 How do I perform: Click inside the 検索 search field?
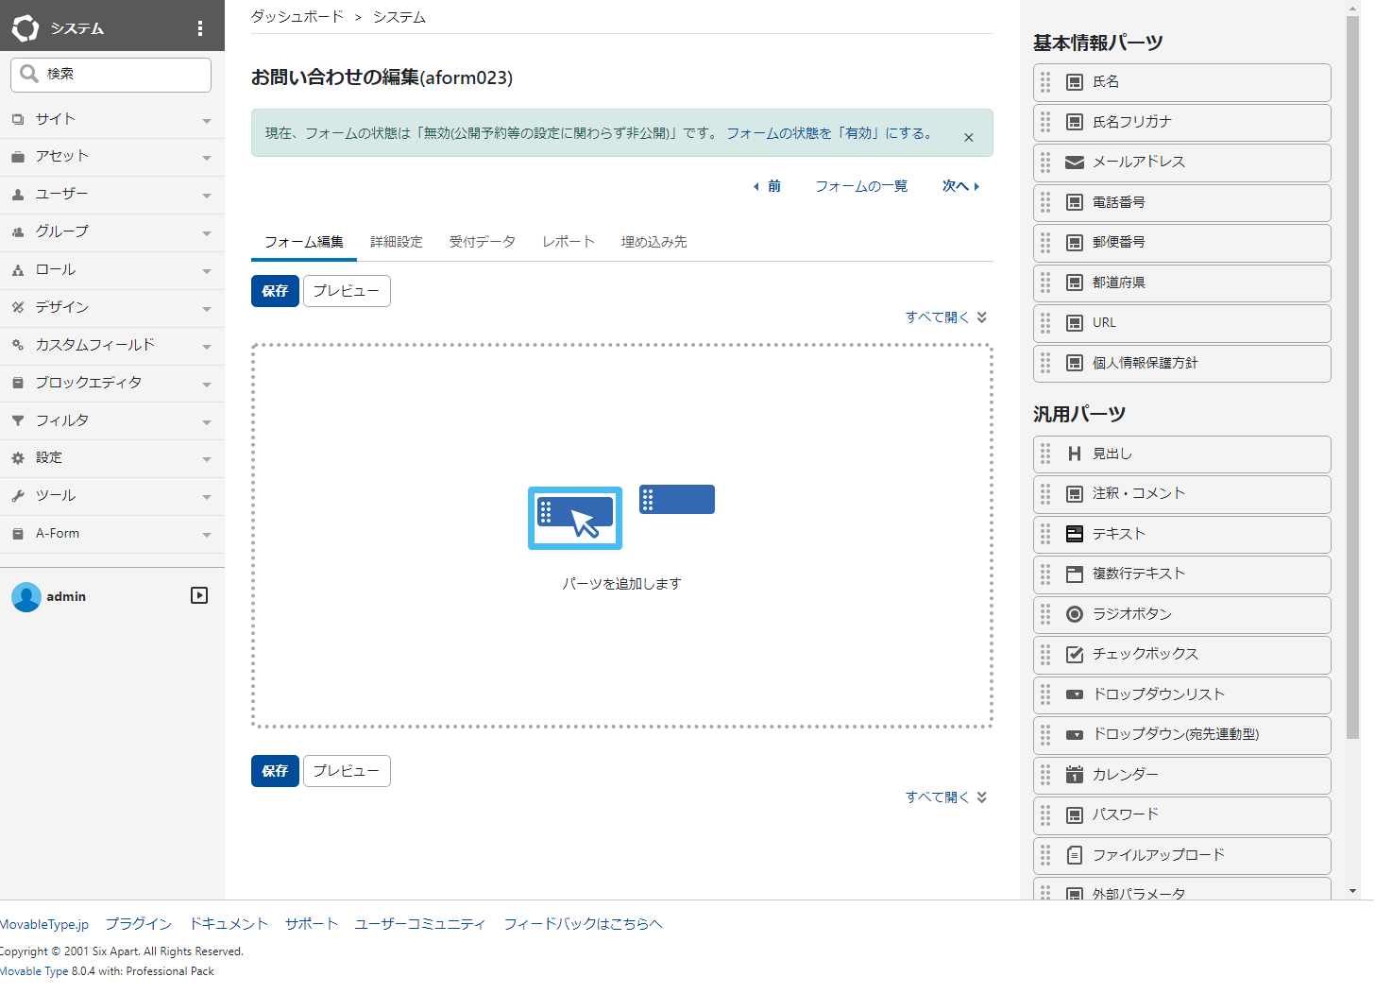coord(110,74)
